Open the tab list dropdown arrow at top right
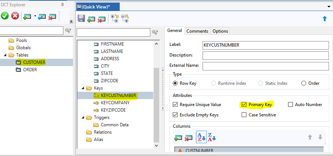The height and width of the screenshot is (156, 333). pos(329,7)
